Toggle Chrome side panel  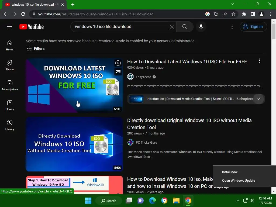(253, 14)
